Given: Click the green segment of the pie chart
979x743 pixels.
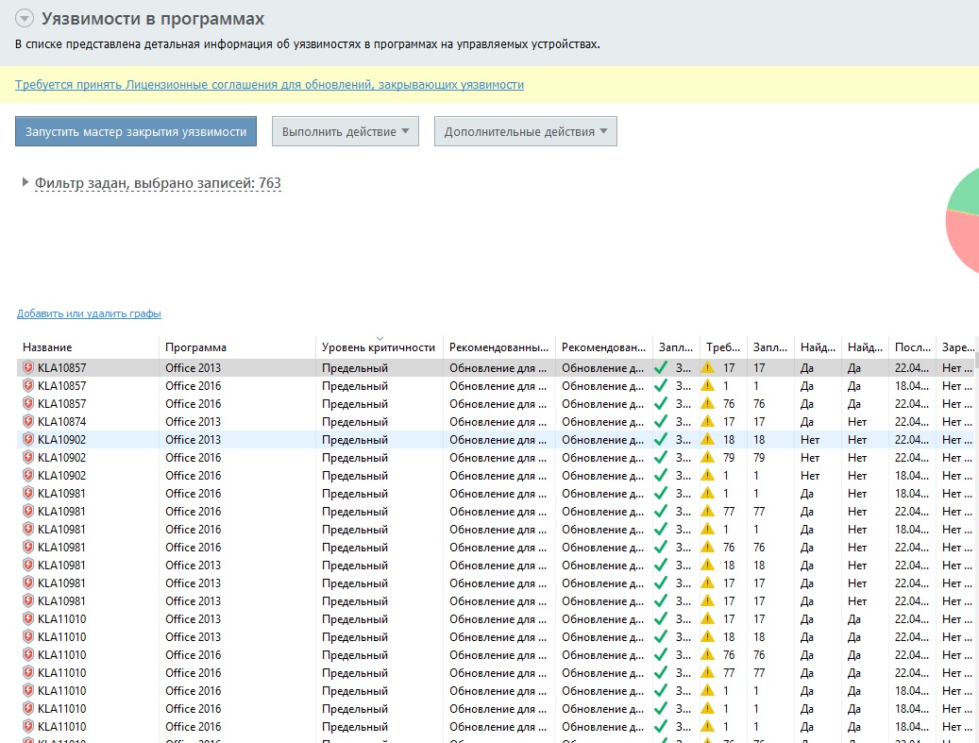Looking at the screenshot, I should [967, 191].
